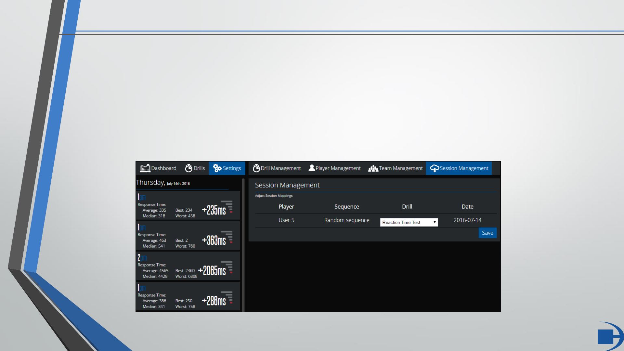Click the 2016-07-14 date cell
The height and width of the screenshot is (351, 624).
click(x=467, y=220)
